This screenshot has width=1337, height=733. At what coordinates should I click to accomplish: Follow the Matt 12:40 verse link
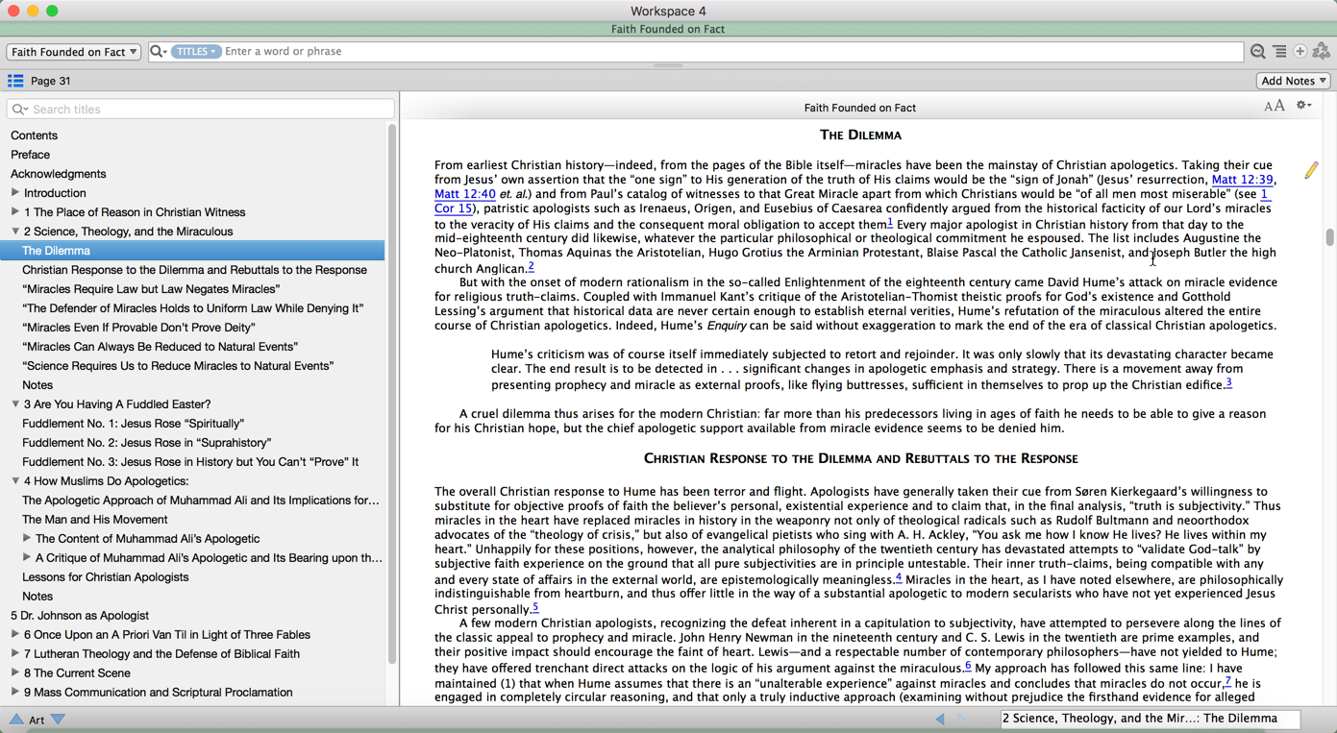click(465, 194)
